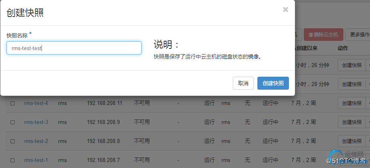
Task: Confirm with the blue 创建快照 button
Action: pyautogui.click(x=273, y=83)
